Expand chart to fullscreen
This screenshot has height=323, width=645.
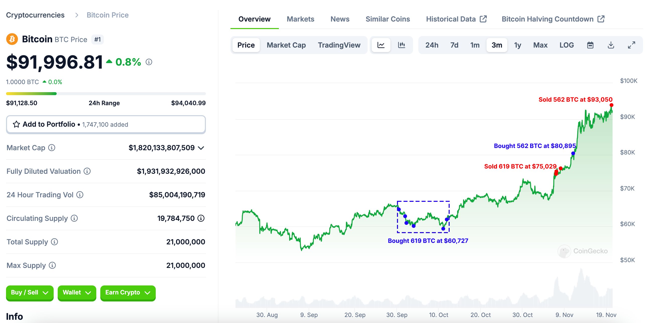(x=631, y=45)
